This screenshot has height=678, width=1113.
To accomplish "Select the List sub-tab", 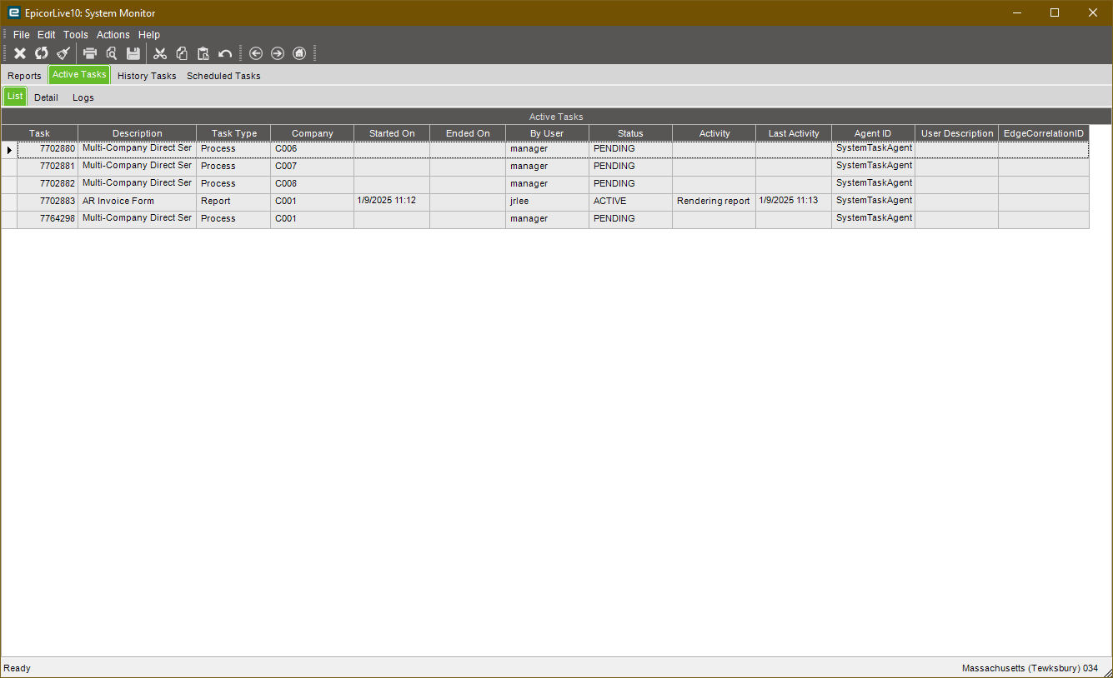I will (x=15, y=97).
